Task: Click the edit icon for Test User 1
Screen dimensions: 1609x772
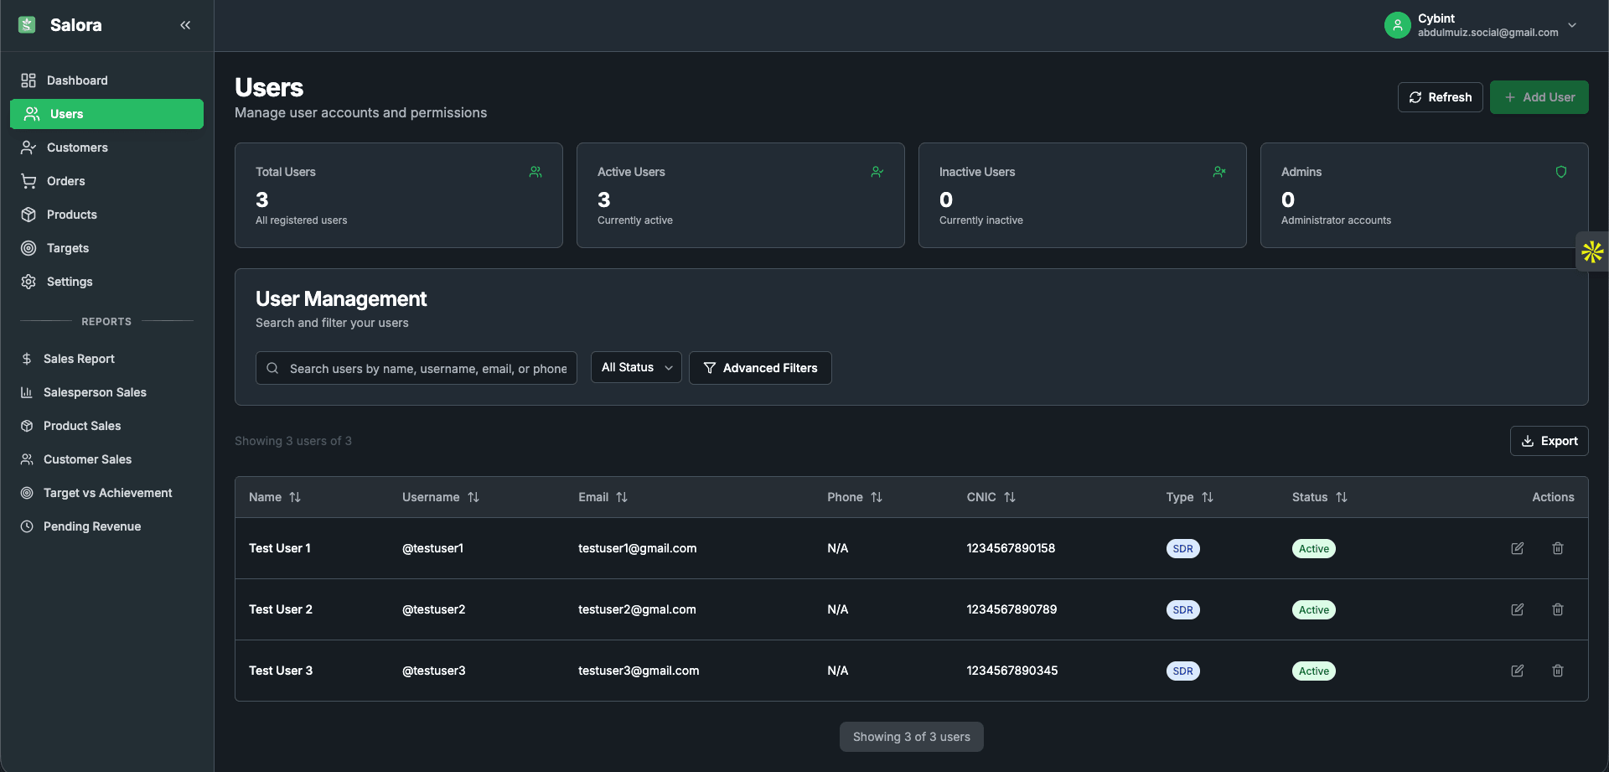Action: tap(1517, 548)
